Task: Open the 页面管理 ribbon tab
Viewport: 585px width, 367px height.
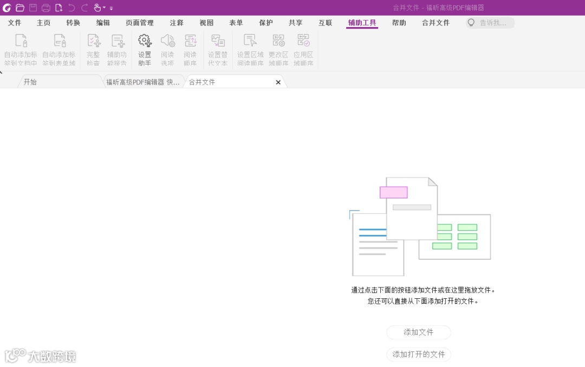Action: pyautogui.click(x=140, y=23)
